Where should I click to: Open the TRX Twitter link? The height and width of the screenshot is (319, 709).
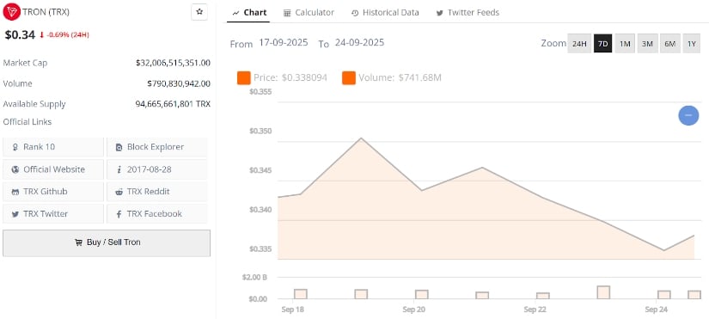(x=53, y=214)
